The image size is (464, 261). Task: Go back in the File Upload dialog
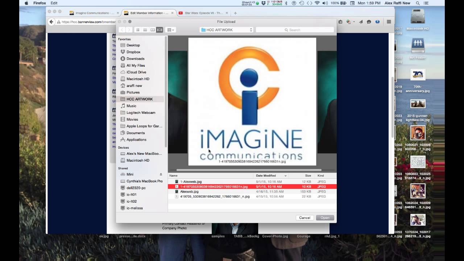(122, 30)
